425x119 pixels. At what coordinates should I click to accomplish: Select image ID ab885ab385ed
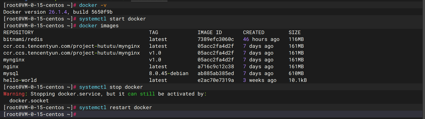pyautogui.click(x=216, y=73)
